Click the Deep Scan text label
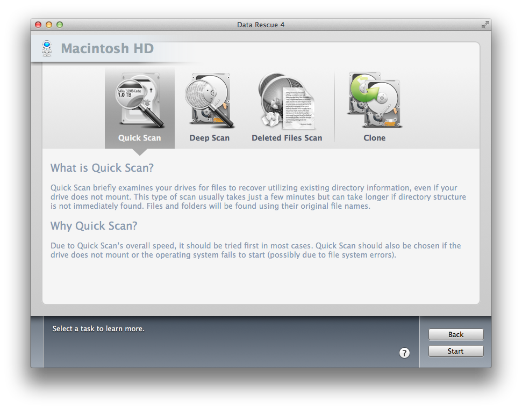522x410 pixels. point(210,138)
